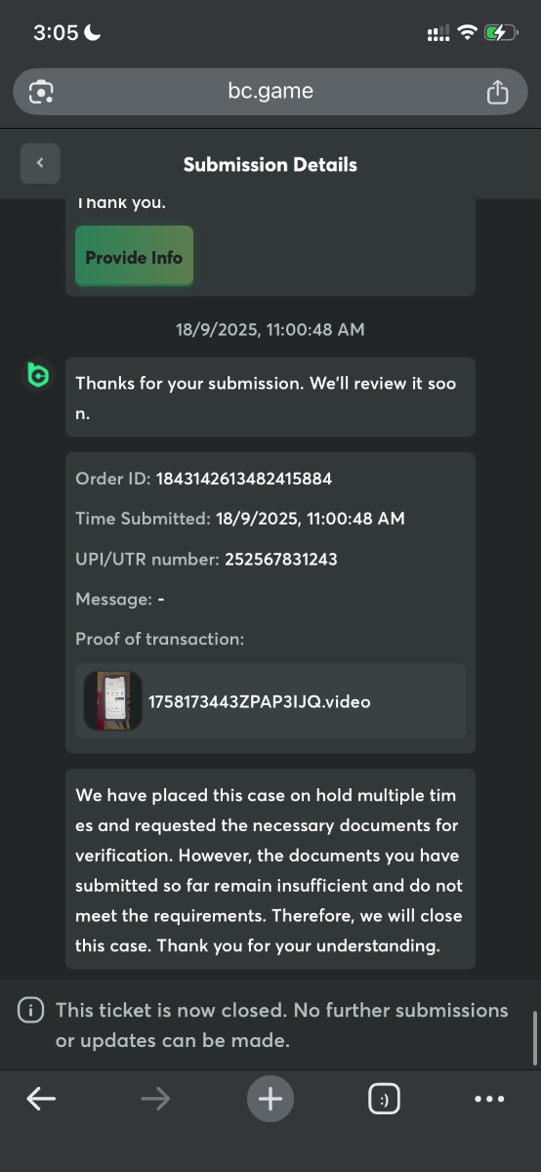Click the page scrollbar on right edge
Screen dimensions: 541x1172
534,1037
